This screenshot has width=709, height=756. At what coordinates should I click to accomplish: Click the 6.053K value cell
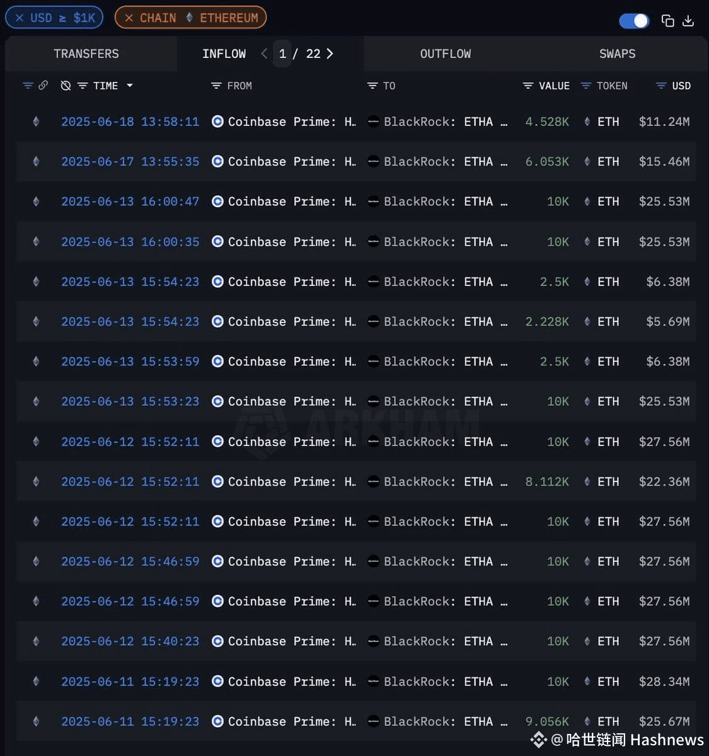(547, 161)
